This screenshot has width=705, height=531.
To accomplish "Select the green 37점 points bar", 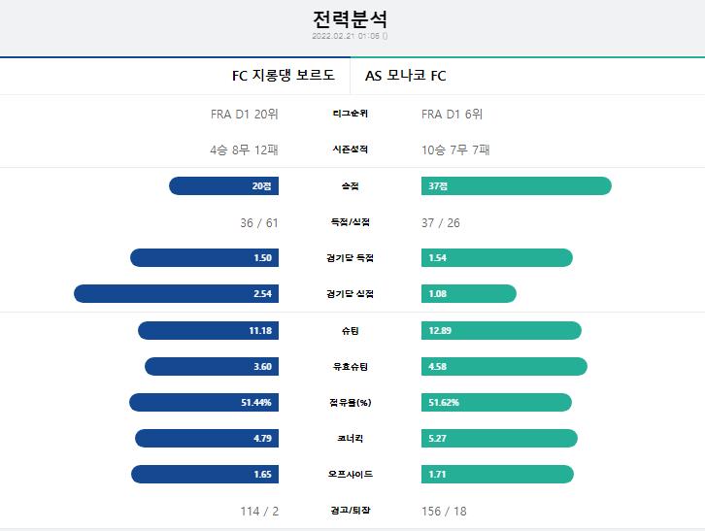I will (517, 185).
